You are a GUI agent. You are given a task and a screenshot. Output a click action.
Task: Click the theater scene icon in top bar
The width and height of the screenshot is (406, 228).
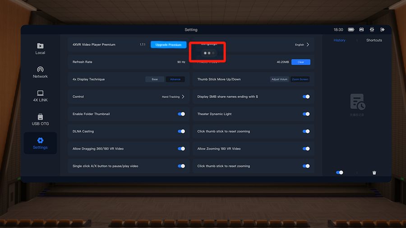[361, 29]
